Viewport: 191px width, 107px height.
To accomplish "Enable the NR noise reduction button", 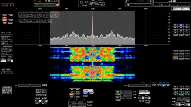I will 72,89.
